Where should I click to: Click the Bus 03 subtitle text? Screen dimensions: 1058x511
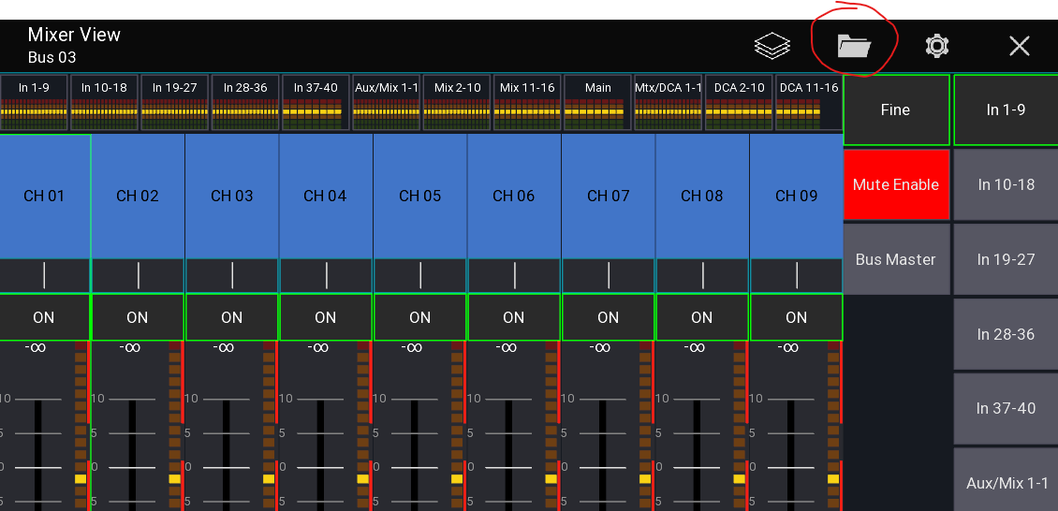pos(51,57)
